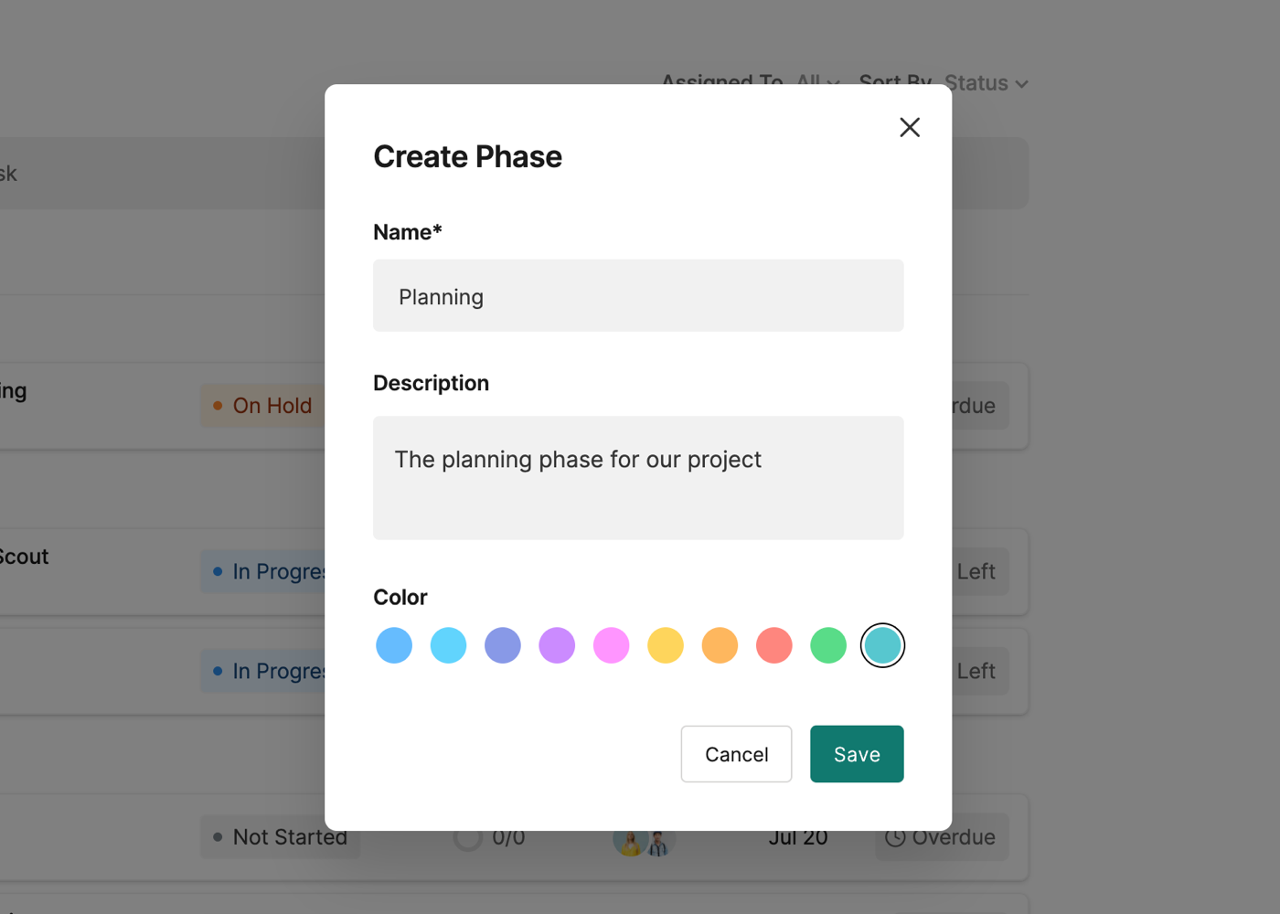This screenshot has width=1280, height=914.
Task: Click the Not Started status badge
Action: [x=280, y=837]
